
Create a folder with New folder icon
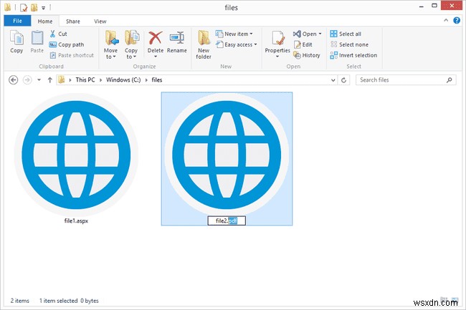point(204,42)
